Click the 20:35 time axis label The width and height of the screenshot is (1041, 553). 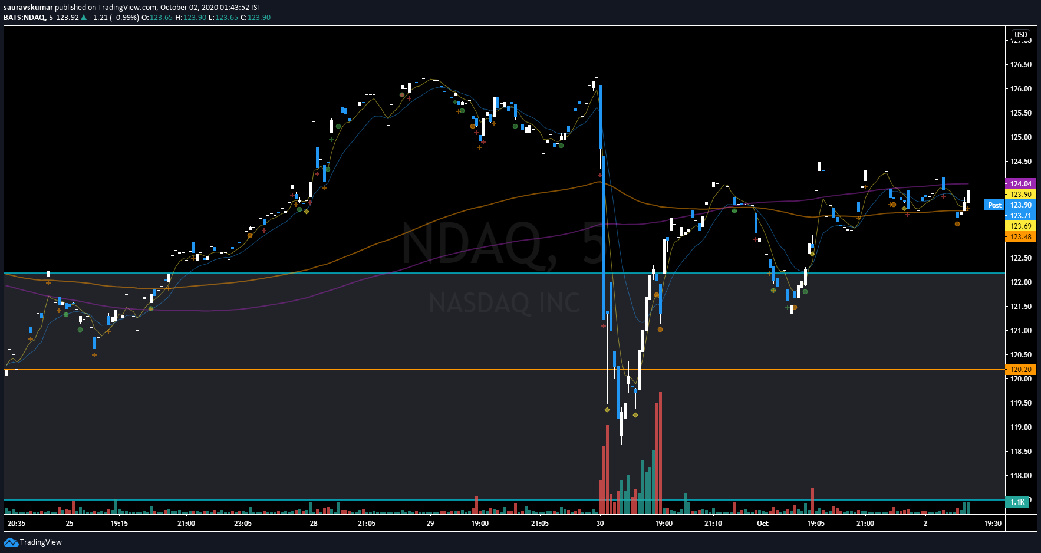[x=17, y=524]
